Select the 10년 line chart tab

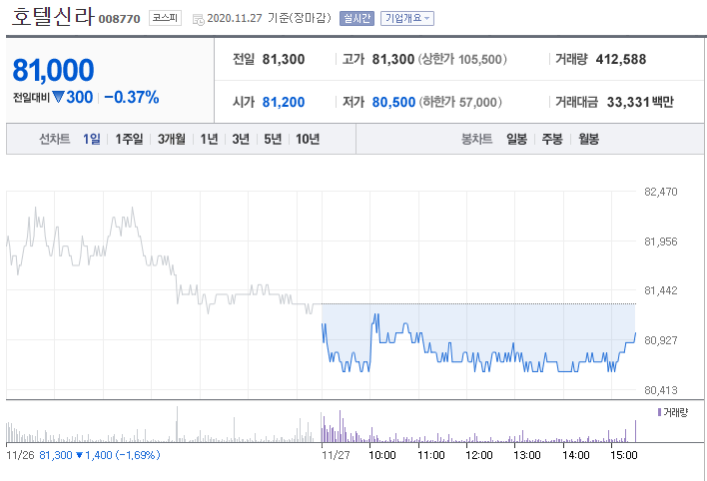click(308, 139)
